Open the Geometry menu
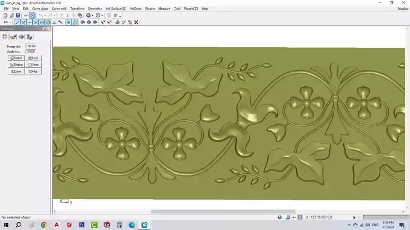410x230 pixels. [x=95, y=8]
